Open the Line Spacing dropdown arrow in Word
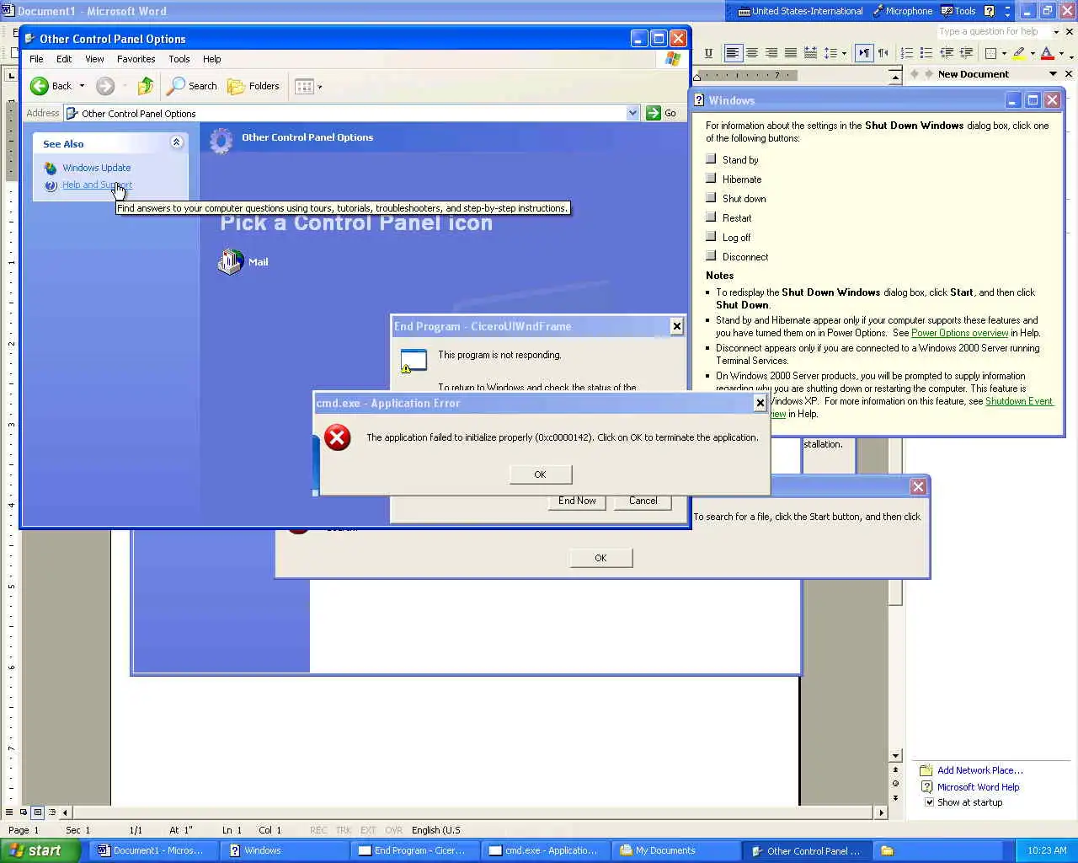This screenshot has height=863, width=1078. click(844, 53)
